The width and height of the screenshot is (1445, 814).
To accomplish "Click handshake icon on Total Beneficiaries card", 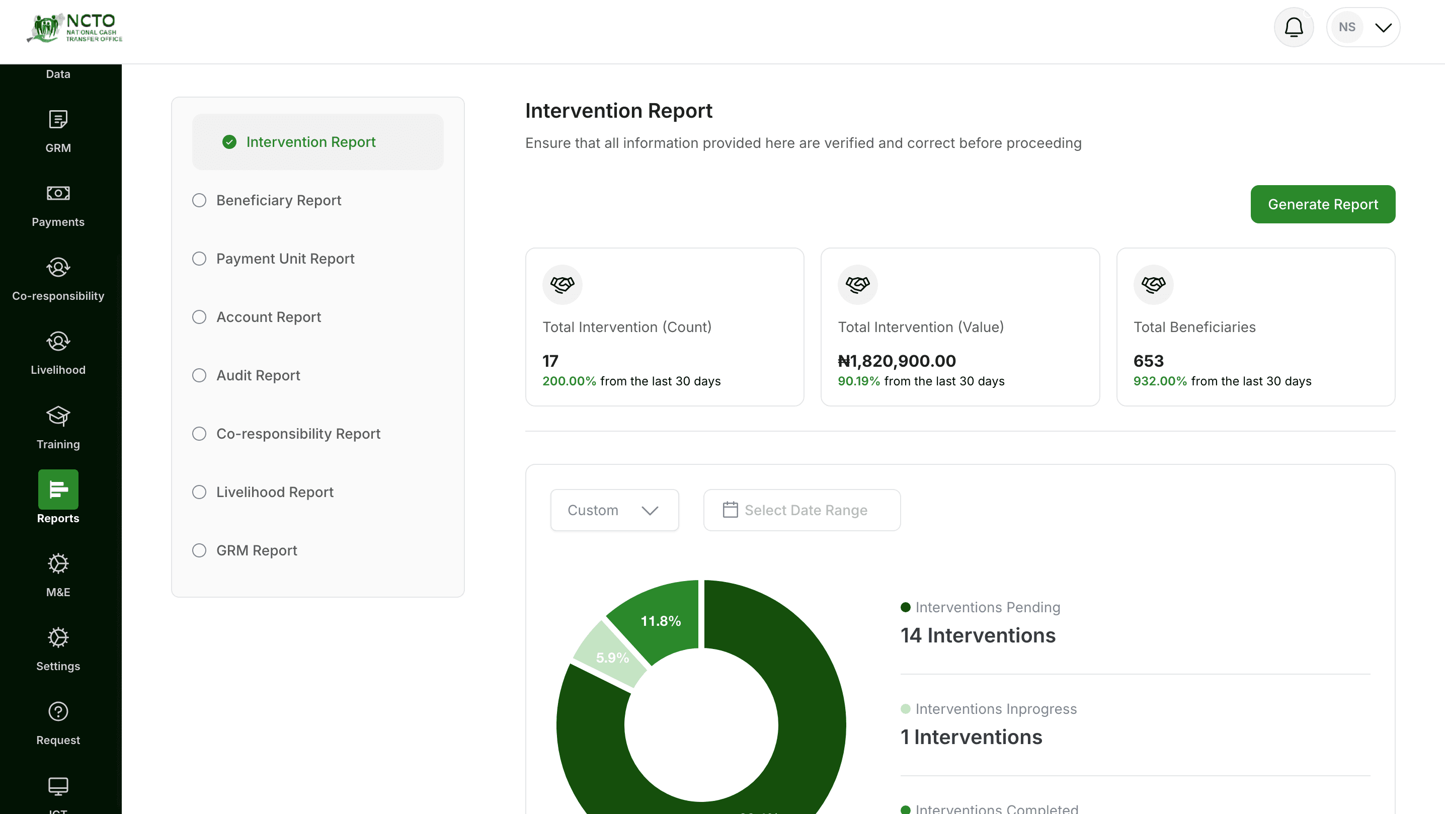I will coord(1153,284).
